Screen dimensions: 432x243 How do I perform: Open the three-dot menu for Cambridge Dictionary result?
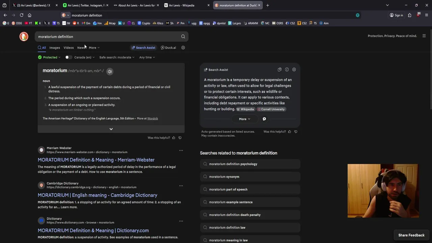[181, 186]
